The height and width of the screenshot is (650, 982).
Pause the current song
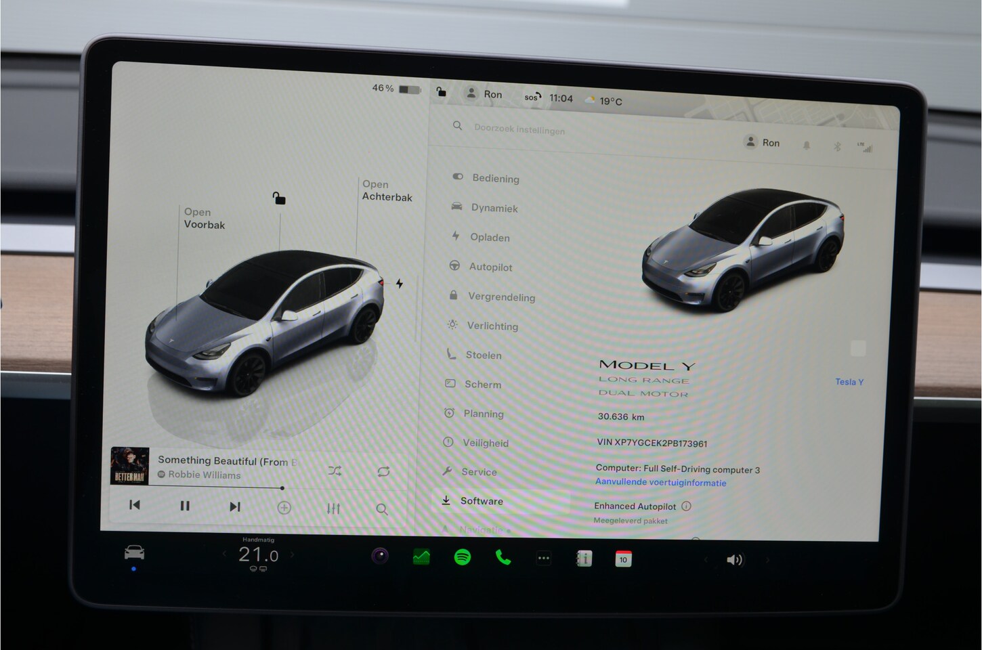click(x=185, y=506)
